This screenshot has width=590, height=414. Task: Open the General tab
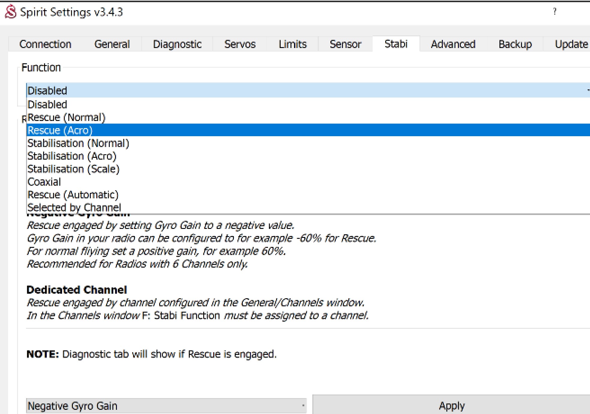112,44
